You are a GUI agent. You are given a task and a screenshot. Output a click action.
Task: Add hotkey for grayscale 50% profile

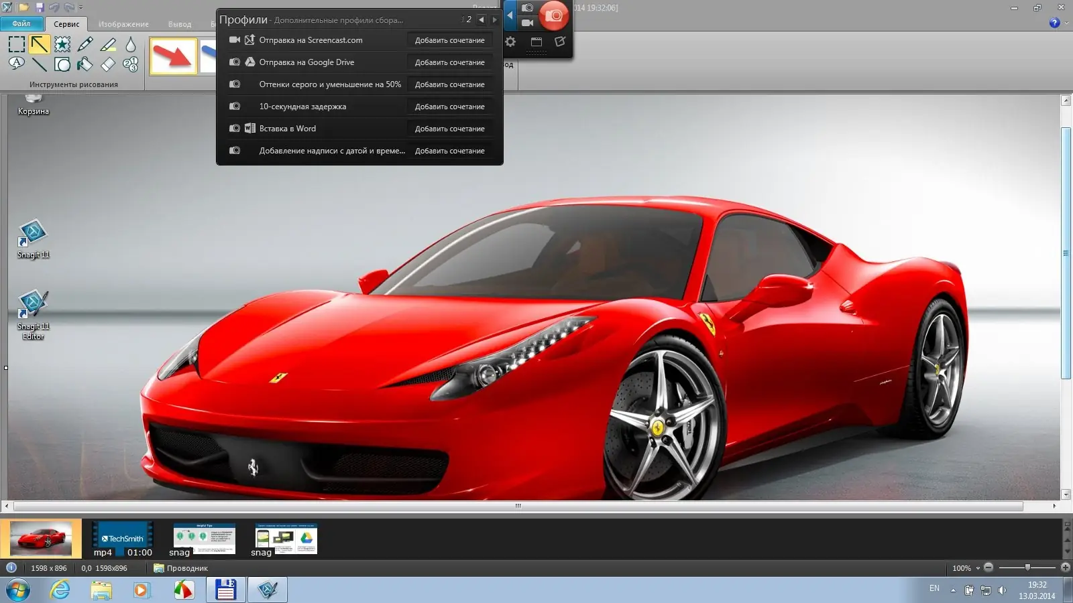pos(449,84)
